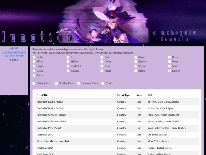This screenshot has width=206, height=155.
Task: Click SSRs cell Faust, Nero, Shino, Heathcliff
Action: 163,115
